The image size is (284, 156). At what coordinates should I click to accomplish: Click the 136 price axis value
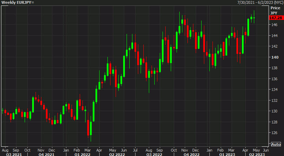click(x=274, y=79)
